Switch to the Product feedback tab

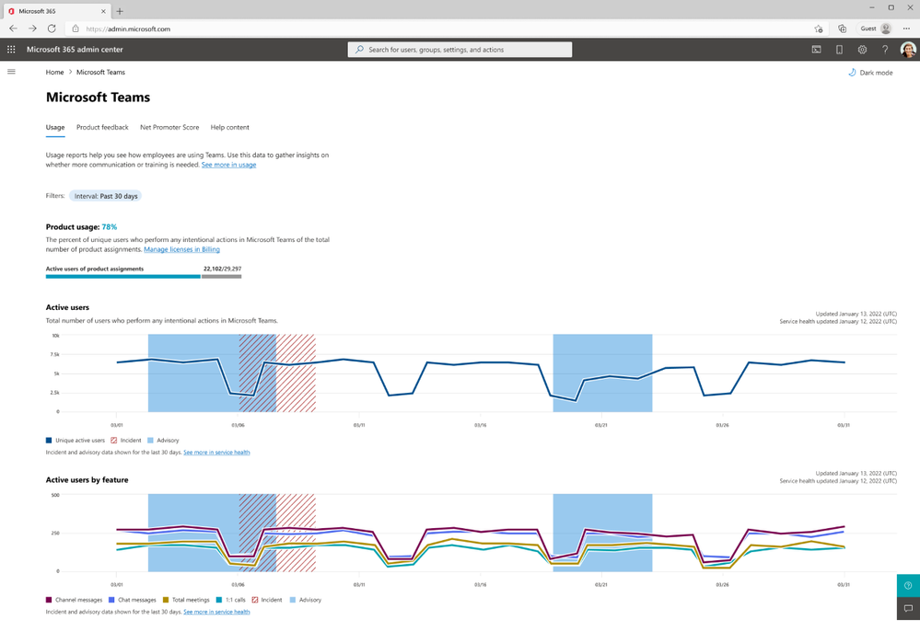(x=102, y=127)
